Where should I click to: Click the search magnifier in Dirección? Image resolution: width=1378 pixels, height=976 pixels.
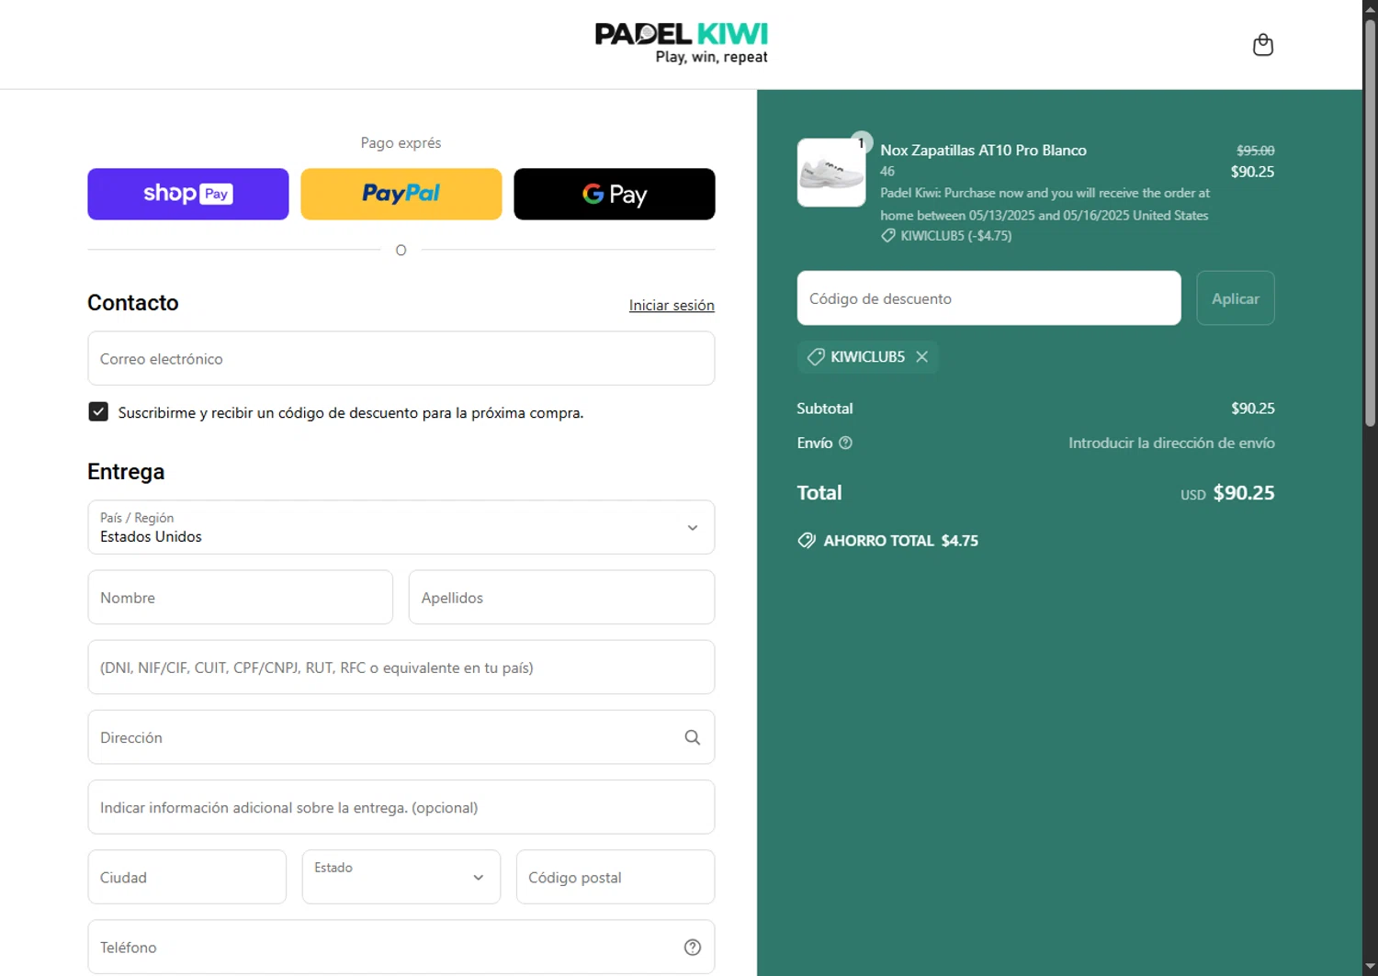click(693, 737)
